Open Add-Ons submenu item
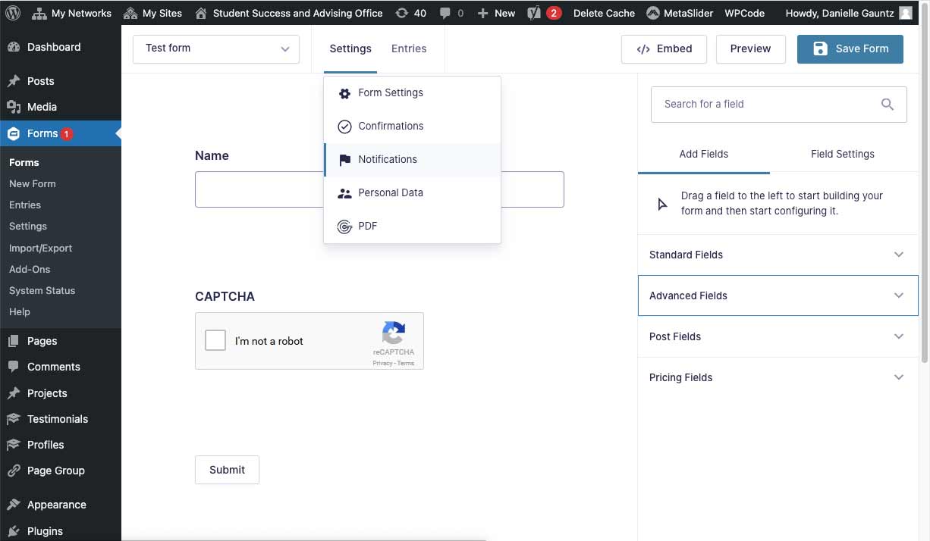This screenshot has width=930, height=541. click(30, 269)
